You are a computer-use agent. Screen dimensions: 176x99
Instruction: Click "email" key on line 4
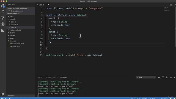(x=52, y=18)
